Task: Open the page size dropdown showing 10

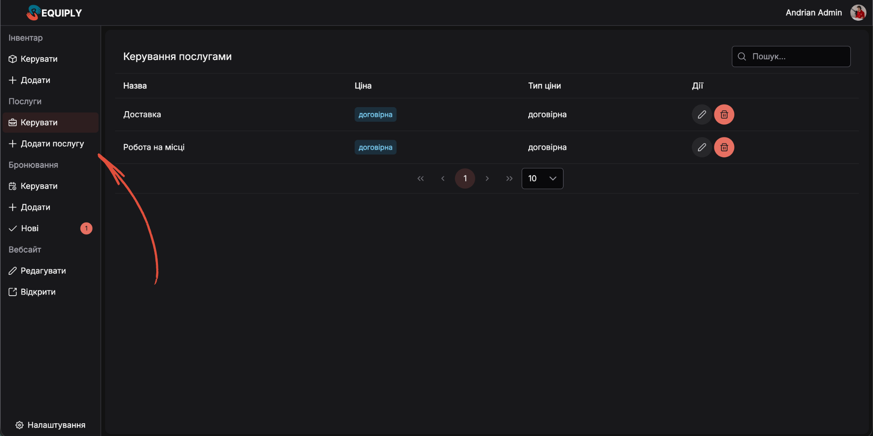Action: coord(542,178)
